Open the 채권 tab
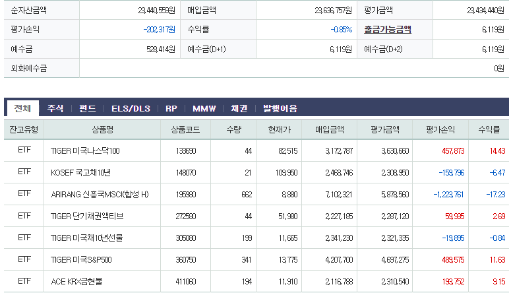This screenshot has height=295, width=511. [239, 108]
